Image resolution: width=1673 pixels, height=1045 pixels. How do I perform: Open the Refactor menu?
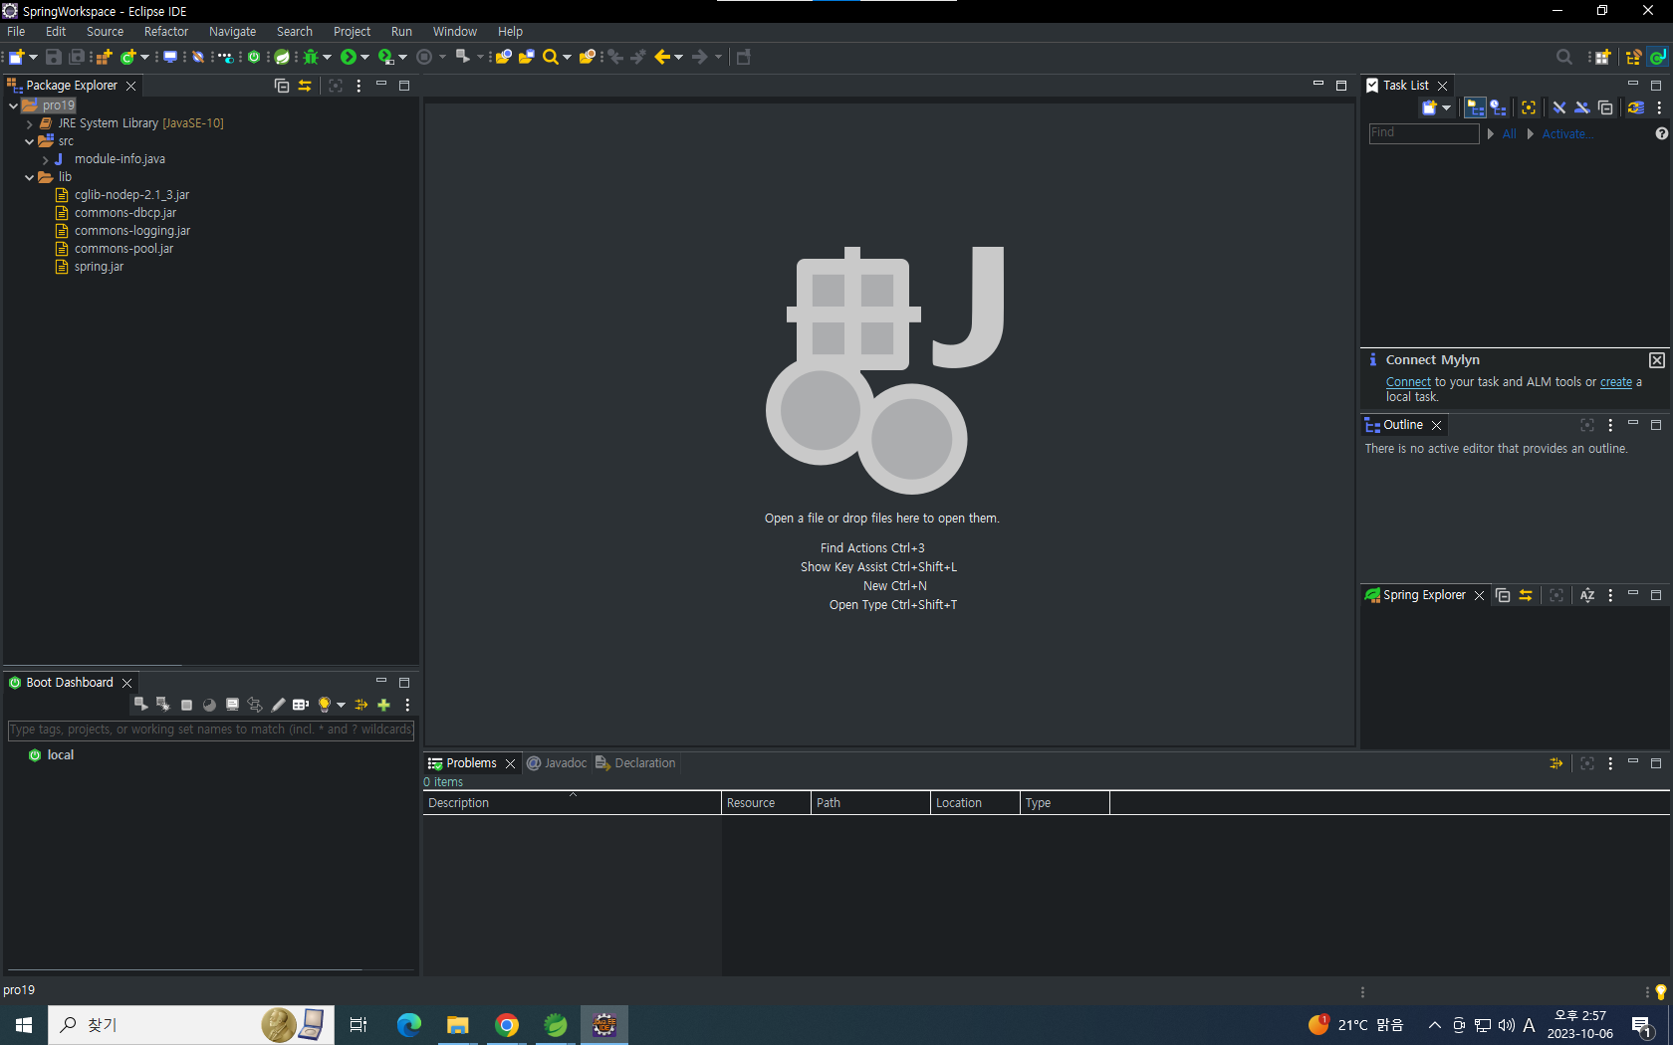(x=165, y=32)
